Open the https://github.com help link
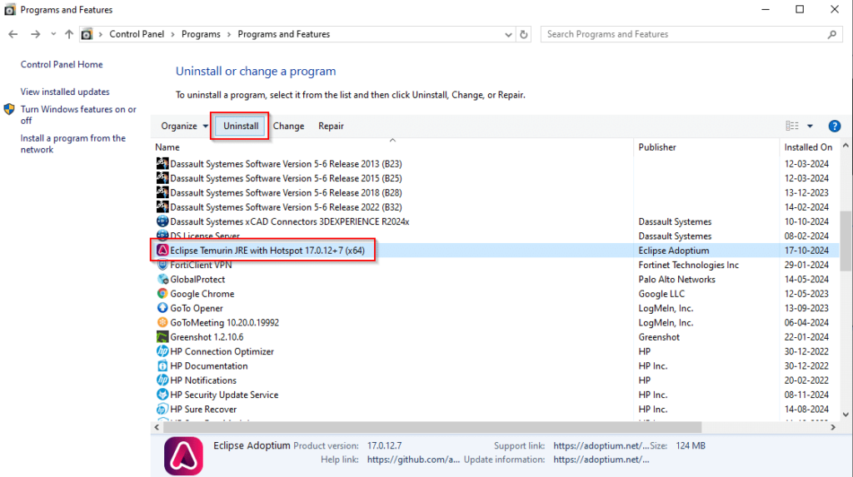Image resolution: width=853 pixels, height=477 pixels. [x=413, y=460]
